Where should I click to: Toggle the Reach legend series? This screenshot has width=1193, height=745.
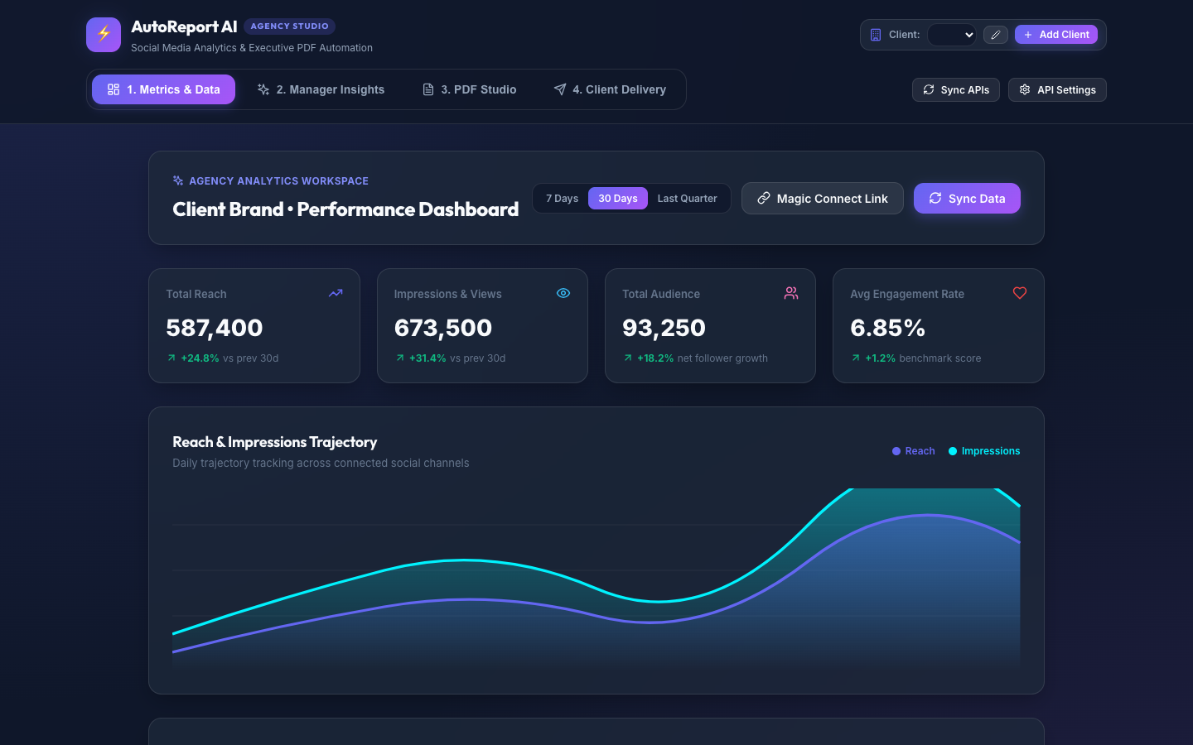(913, 451)
